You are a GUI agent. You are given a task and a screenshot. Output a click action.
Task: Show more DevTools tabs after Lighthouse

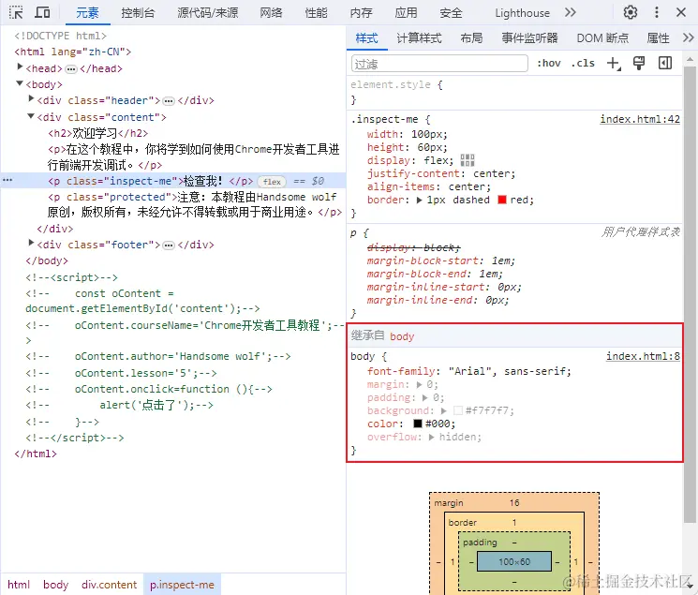point(571,12)
